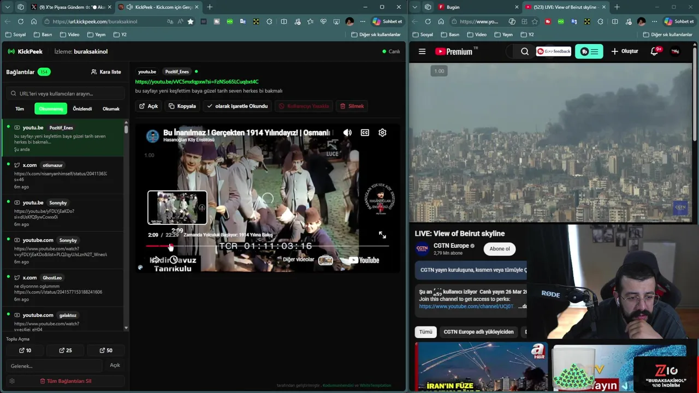Open the youtube.com playlist link from Sonnyby

click(x=63, y=251)
